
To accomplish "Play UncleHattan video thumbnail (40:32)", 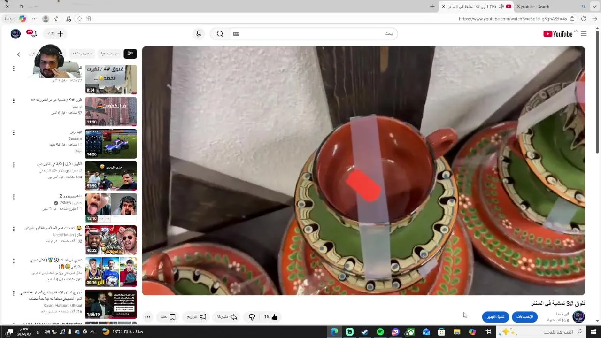I will pos(111,240).
